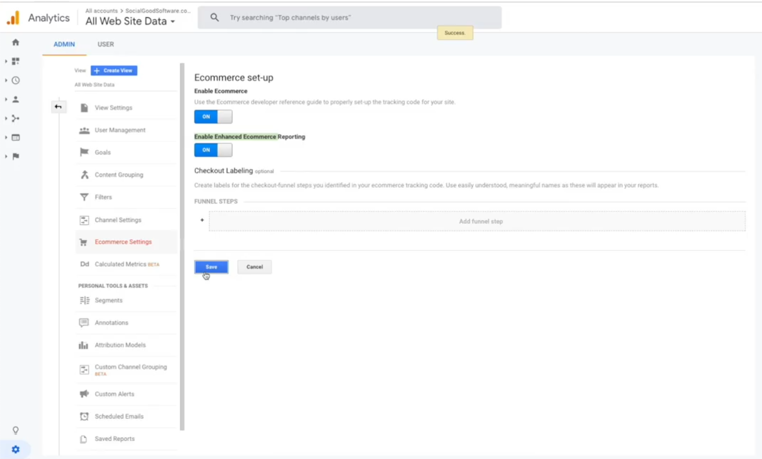Select the ADMIN tab
Screen dimensions: 762x459
(x=64, y=44)
